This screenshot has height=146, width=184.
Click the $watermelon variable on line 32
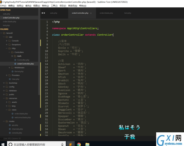66,123
